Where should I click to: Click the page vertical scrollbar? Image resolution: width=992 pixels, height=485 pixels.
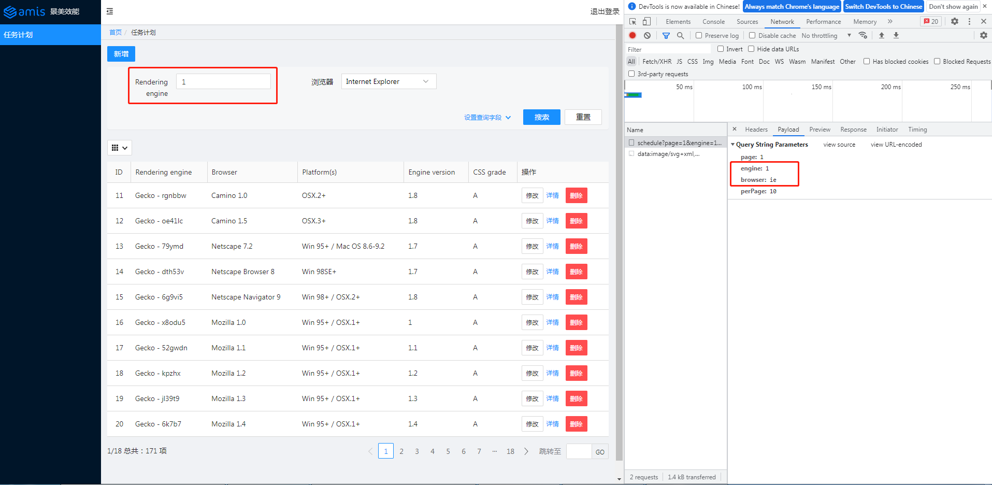[x=619, y=244]
